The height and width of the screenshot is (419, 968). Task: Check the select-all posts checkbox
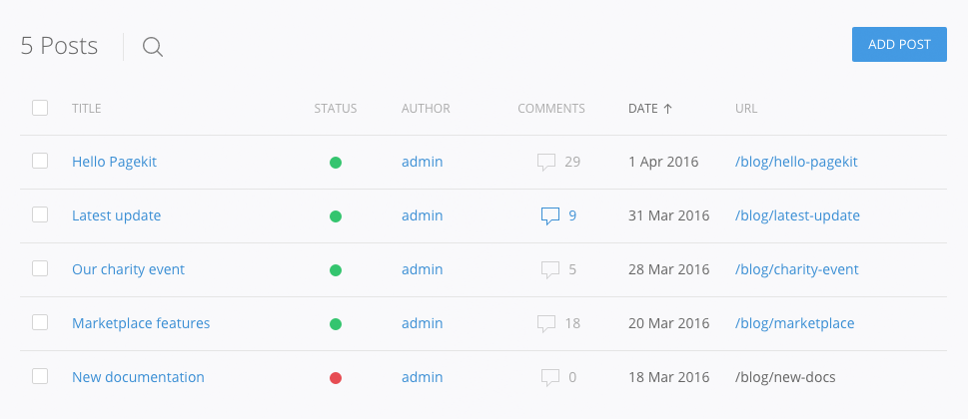click(40, 108)
